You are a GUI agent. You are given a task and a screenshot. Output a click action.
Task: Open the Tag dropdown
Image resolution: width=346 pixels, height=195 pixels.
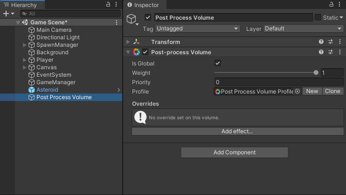pos(198,29)
